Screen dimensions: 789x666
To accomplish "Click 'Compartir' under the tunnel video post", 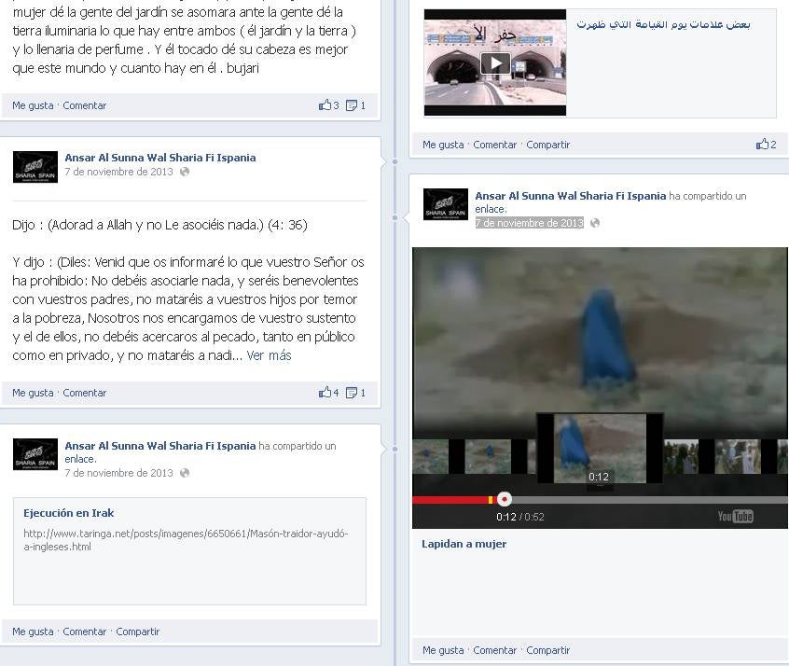I will point(547,145).
